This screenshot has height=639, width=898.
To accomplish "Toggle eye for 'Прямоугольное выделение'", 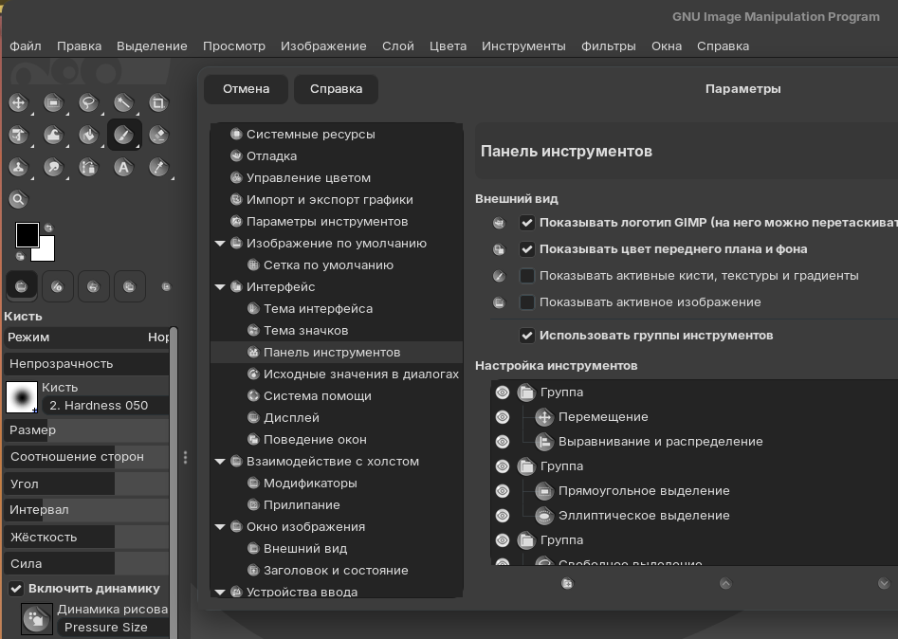I will pos(503,491).
